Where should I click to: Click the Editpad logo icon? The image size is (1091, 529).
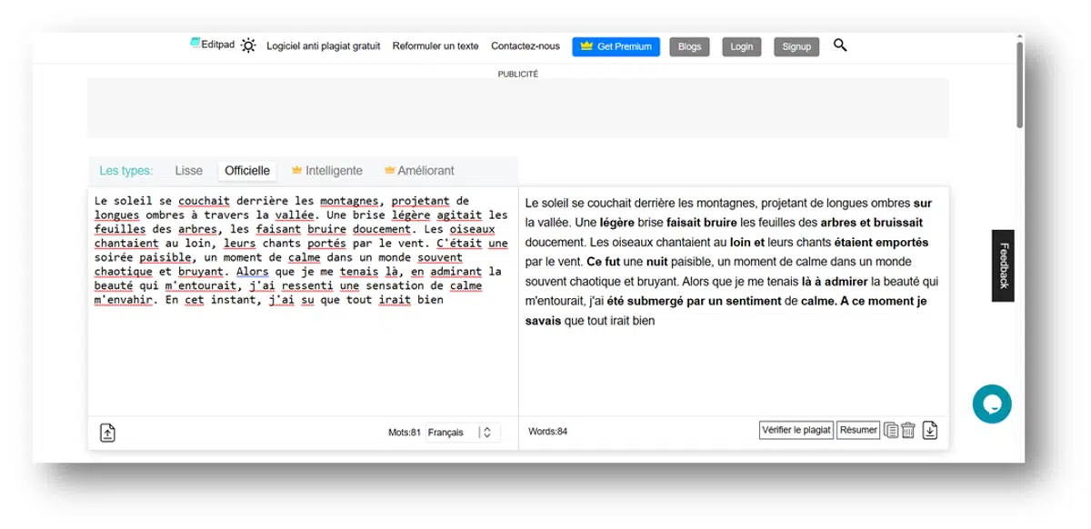pyautogui.click(x=196, y=42)
